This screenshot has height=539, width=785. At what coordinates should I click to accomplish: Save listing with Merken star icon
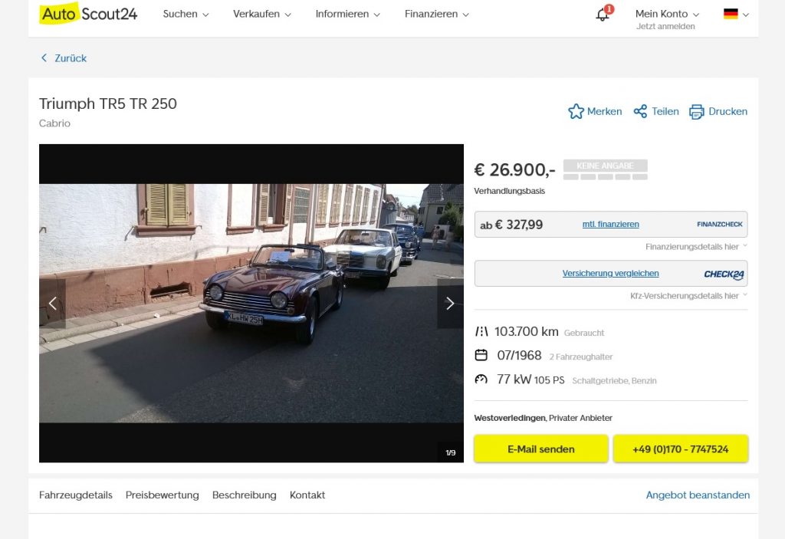576,111
